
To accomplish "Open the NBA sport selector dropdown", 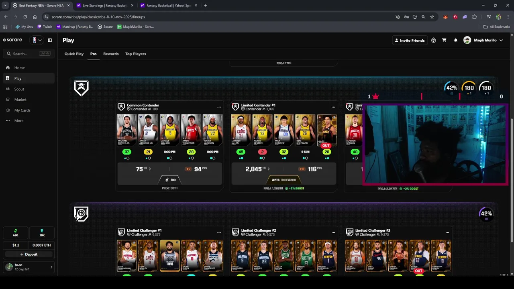I will (x=37, y=40).
